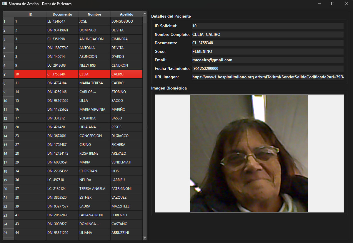Select the DI GIACCO surname cell
The image size is (353, 243).
click(x=126, y=136)
